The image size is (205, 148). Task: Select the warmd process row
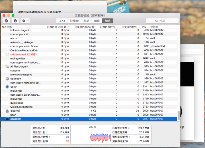pyautogui.click(x=89, y=38)
